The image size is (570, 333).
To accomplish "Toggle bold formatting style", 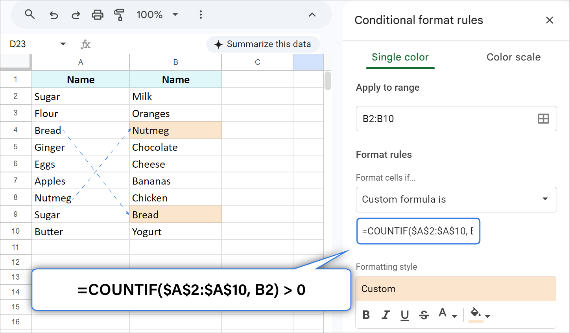I will click(x=366, y=315).
